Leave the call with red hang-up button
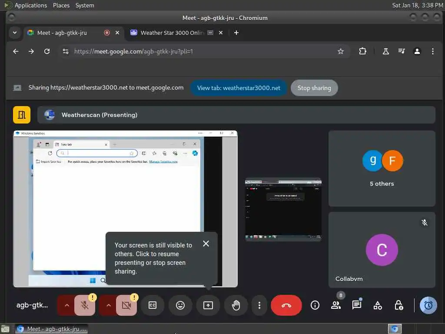This screenshot has height=334, width=445. (286, 305)
